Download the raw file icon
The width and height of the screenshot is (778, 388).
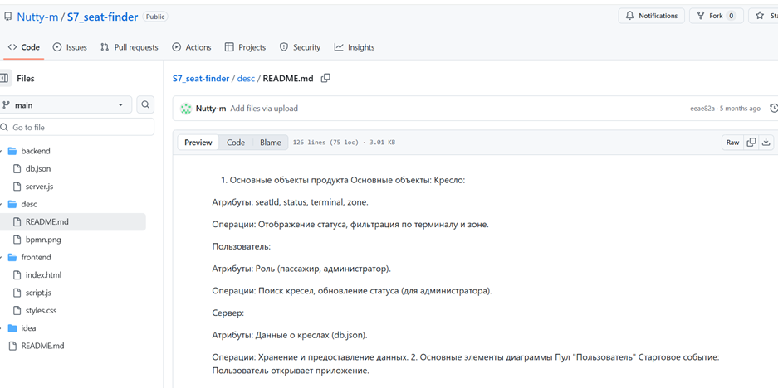click(766, 143)
